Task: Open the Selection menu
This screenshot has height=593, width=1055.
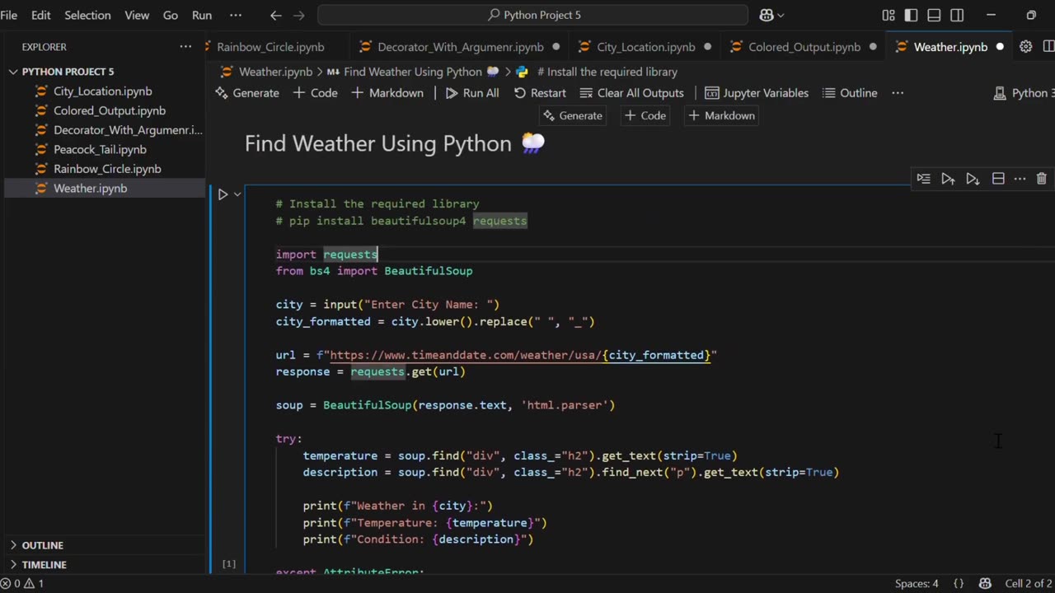Action: coord(87,15)
